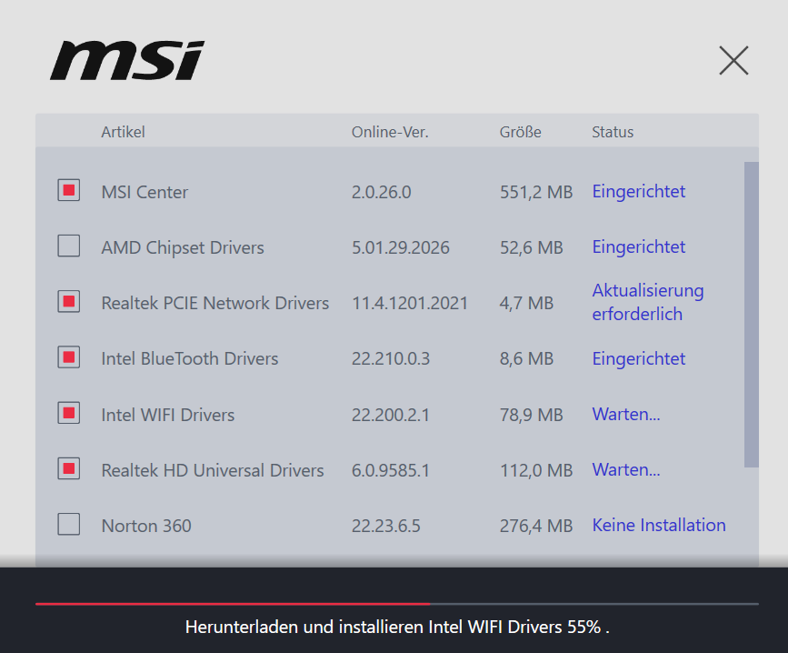Click Eingerichtet status for MSI Center
788x653 pixels.
(639, 192)
